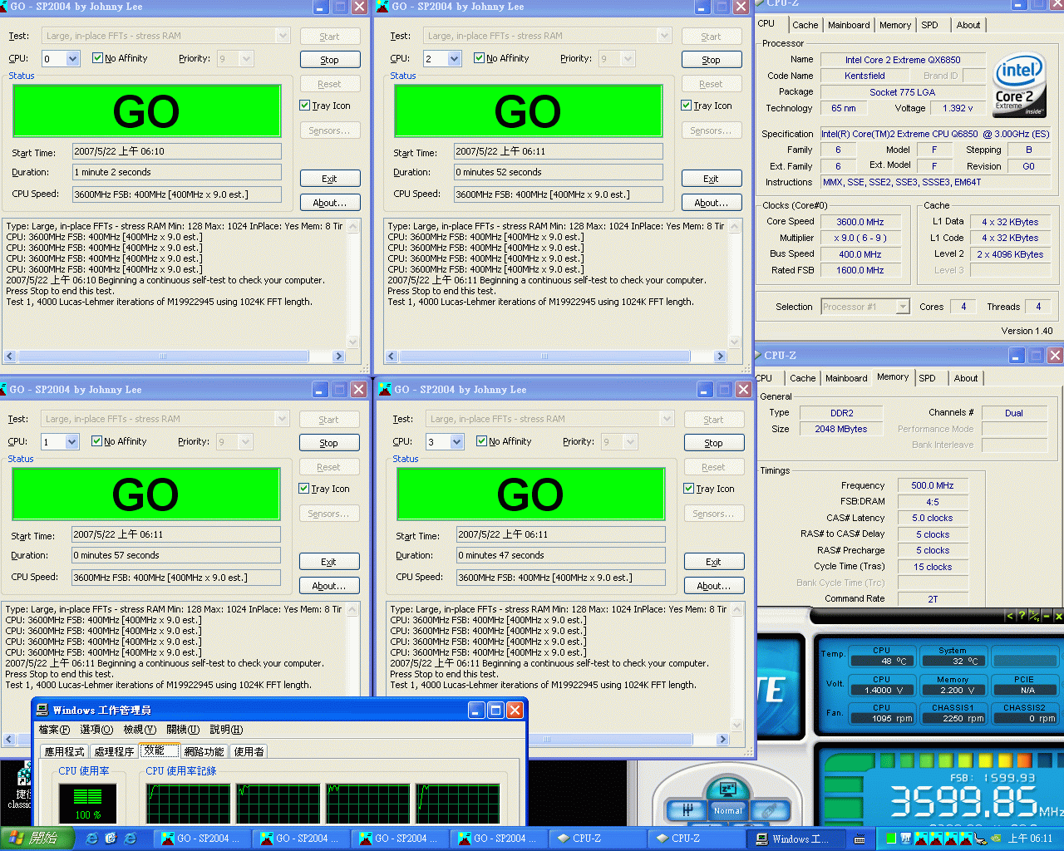
Task: Toggle No Affinity in CPU 0 window
Action: click(x=98, y=58)
